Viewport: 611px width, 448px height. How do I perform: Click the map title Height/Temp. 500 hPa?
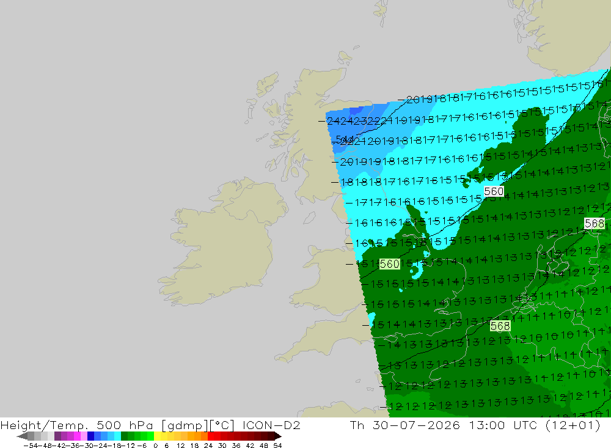tap(77, 425)
